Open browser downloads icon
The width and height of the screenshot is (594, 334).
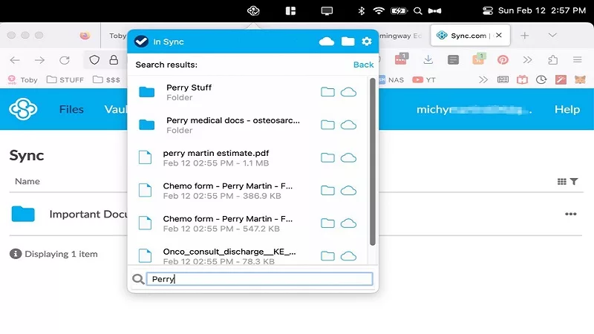(428, 59)
